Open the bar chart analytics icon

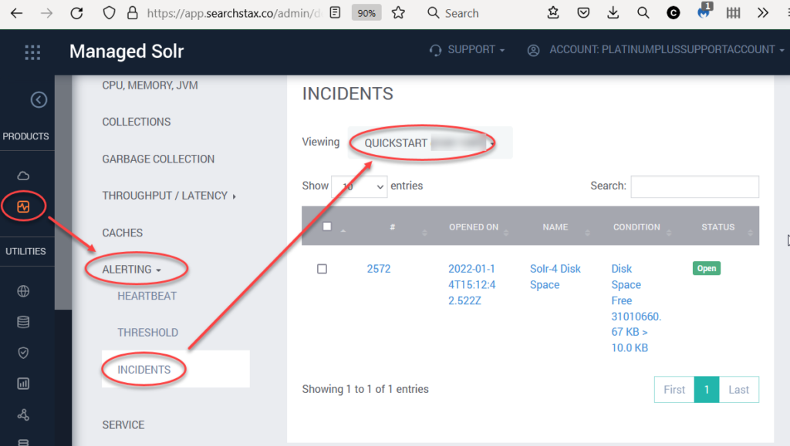click(x=23, y=384)
